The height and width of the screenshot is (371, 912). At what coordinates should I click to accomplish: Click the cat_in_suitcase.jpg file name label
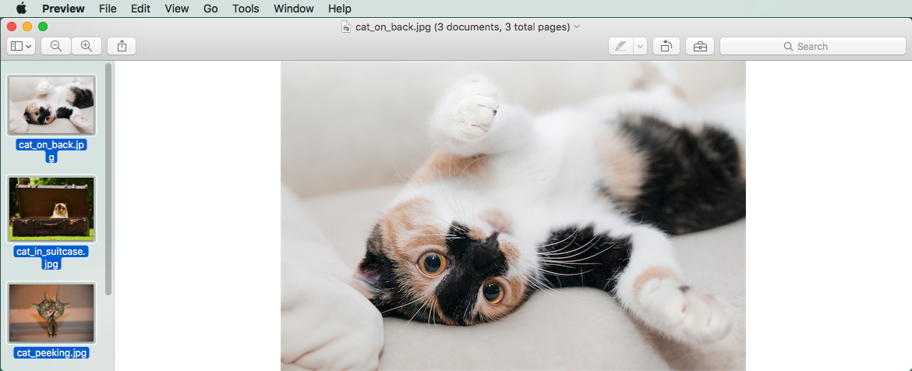click(51, 258)
